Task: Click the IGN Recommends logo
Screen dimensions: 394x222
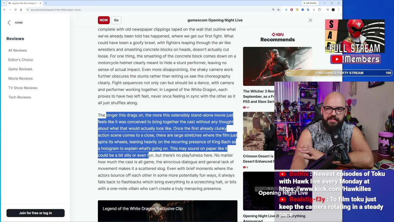Action: [x=277, y=37]
